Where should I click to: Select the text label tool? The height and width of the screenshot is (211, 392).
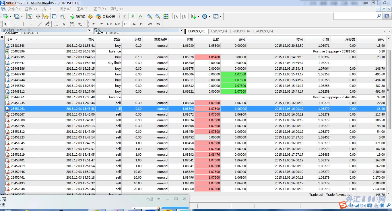pos(72,24)
